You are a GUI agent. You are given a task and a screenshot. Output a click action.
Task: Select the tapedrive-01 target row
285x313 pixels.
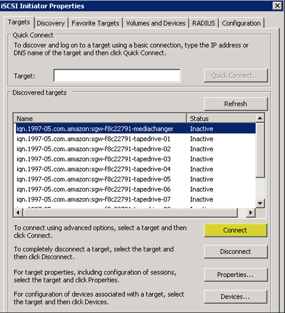[x=136, y=139]
